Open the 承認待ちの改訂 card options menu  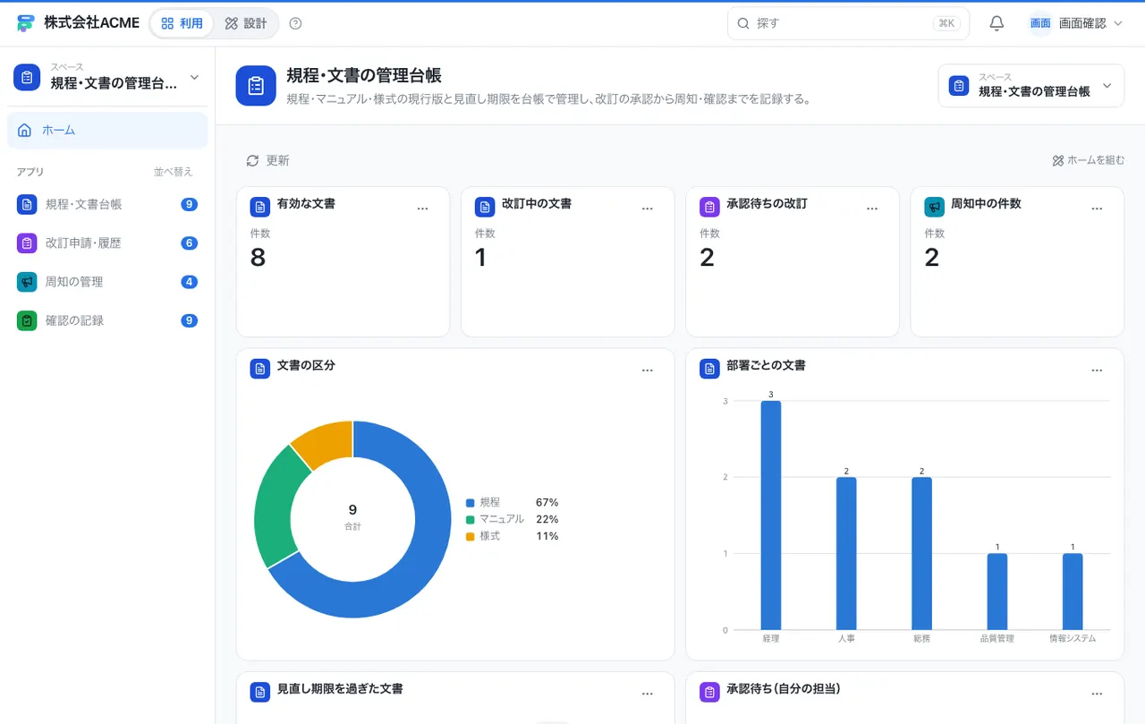click(872, 209)
